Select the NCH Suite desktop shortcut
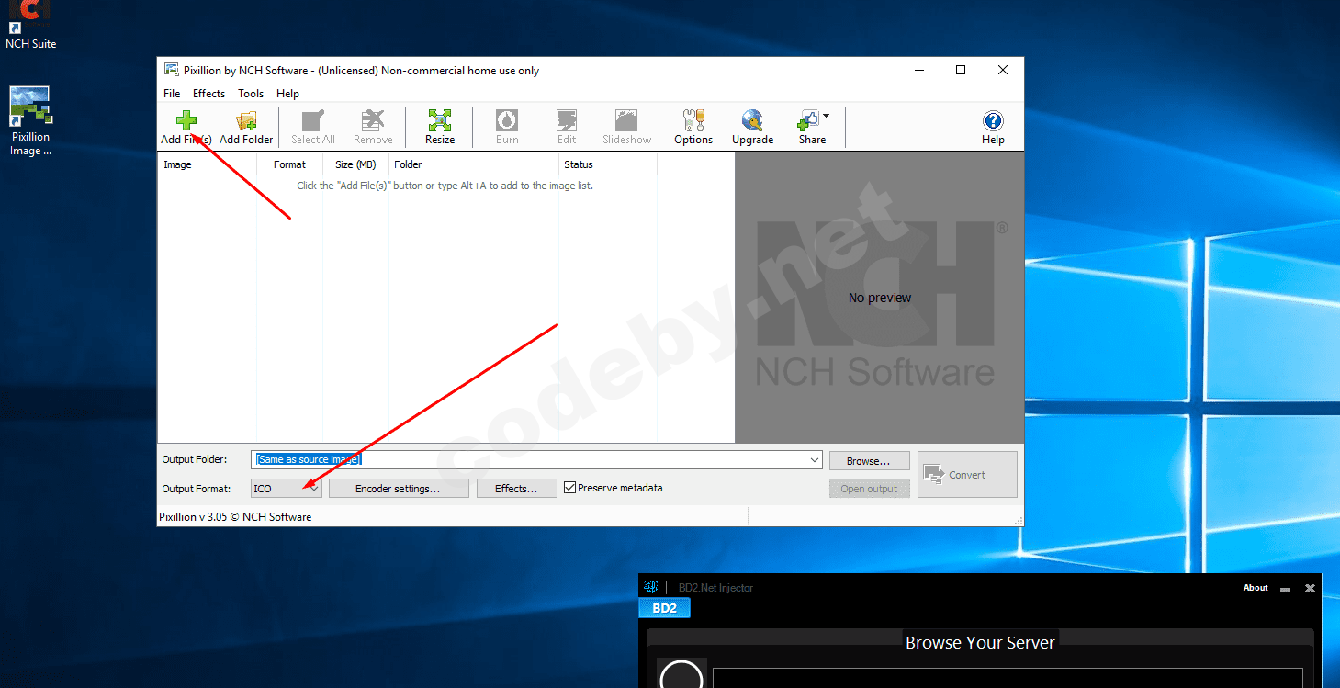 click(31, 25)
